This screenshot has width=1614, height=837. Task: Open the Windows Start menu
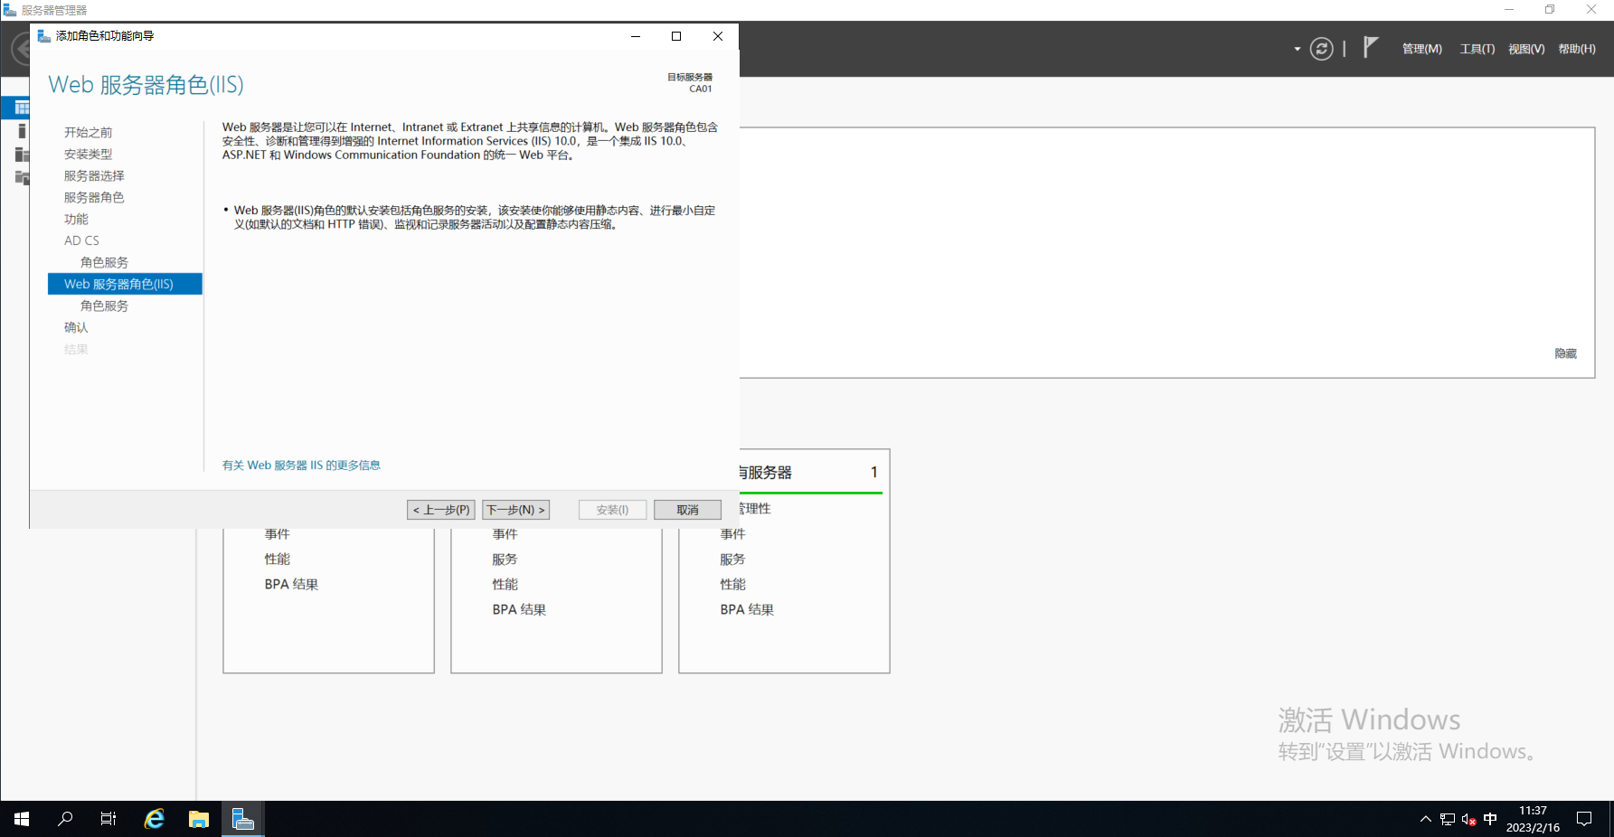[x=22, y=819]
